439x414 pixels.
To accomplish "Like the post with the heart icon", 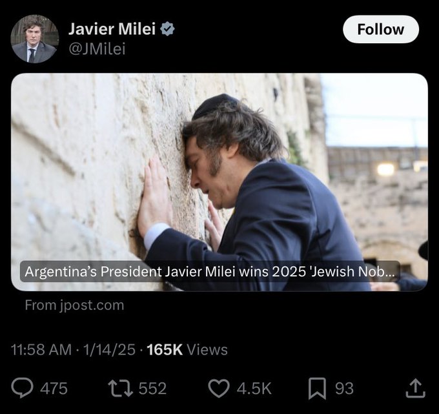I will tap(219, 388).
